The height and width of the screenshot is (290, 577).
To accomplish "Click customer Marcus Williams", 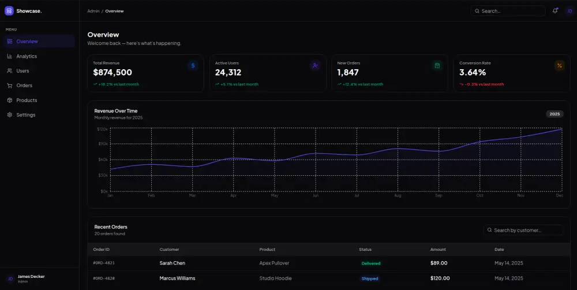I will click(x=177, y=278).
